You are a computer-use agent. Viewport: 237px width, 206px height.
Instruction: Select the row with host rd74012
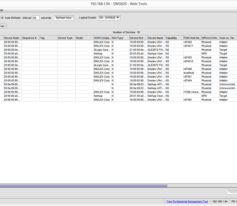coord(118,61)
